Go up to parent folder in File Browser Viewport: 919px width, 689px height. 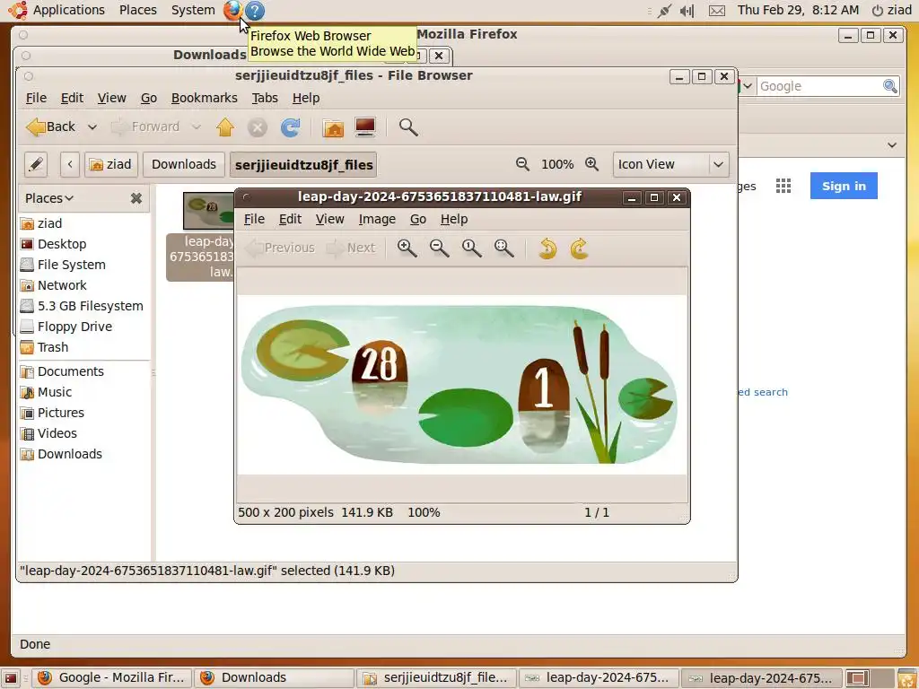point(225,127)
